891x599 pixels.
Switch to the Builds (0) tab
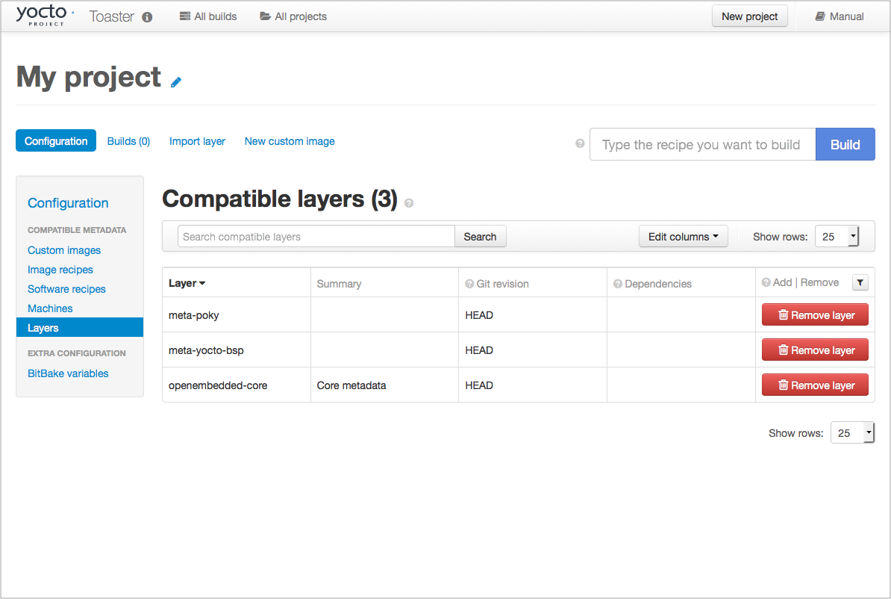tap(128, 141)
